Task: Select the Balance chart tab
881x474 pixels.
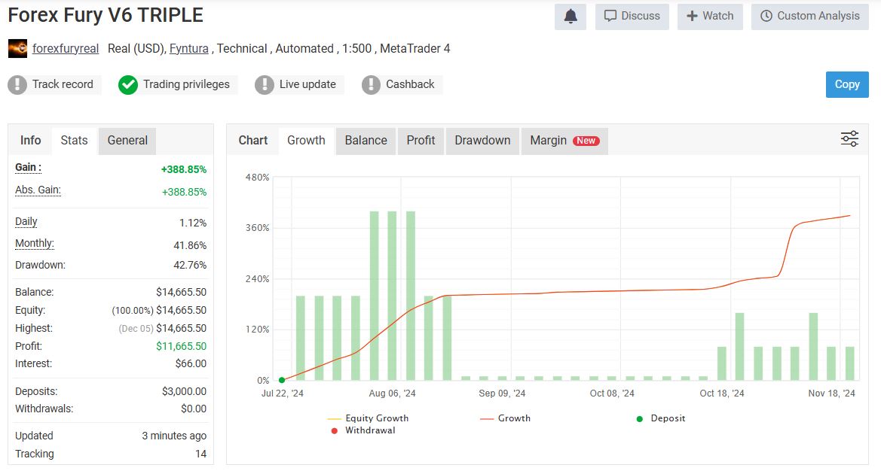Action: (x=366, y=141)
